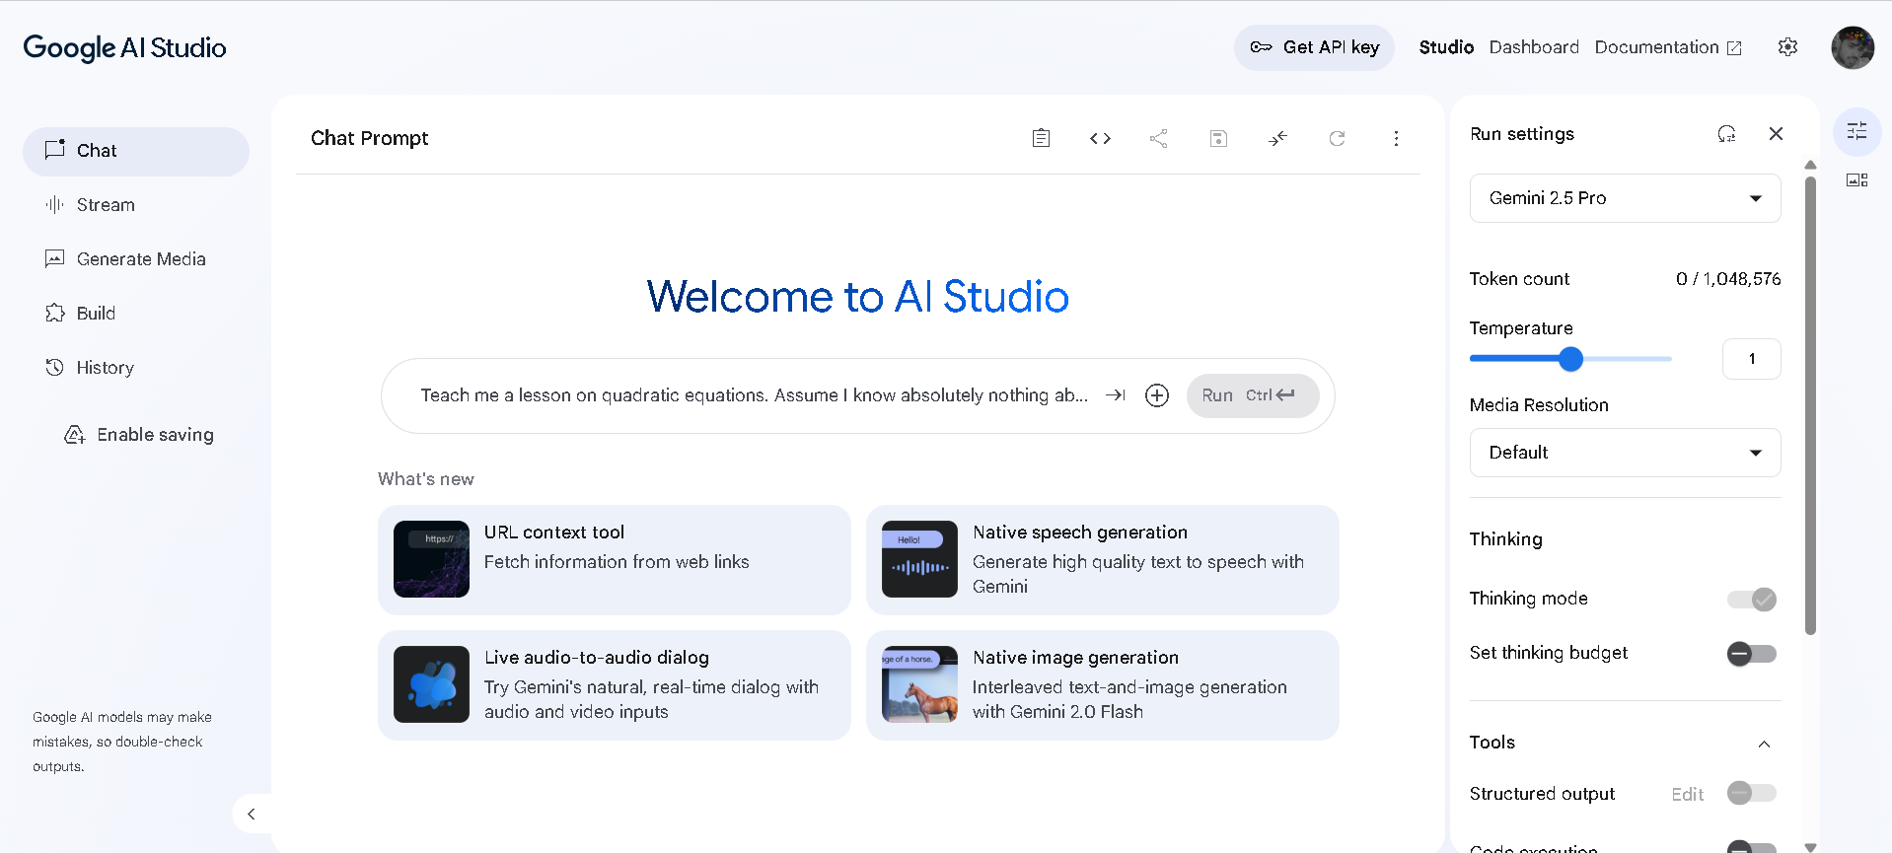The width and height of the screenshot is (1892, 853).
Task: Click the Get API key button
Action: coord(1314,47)
